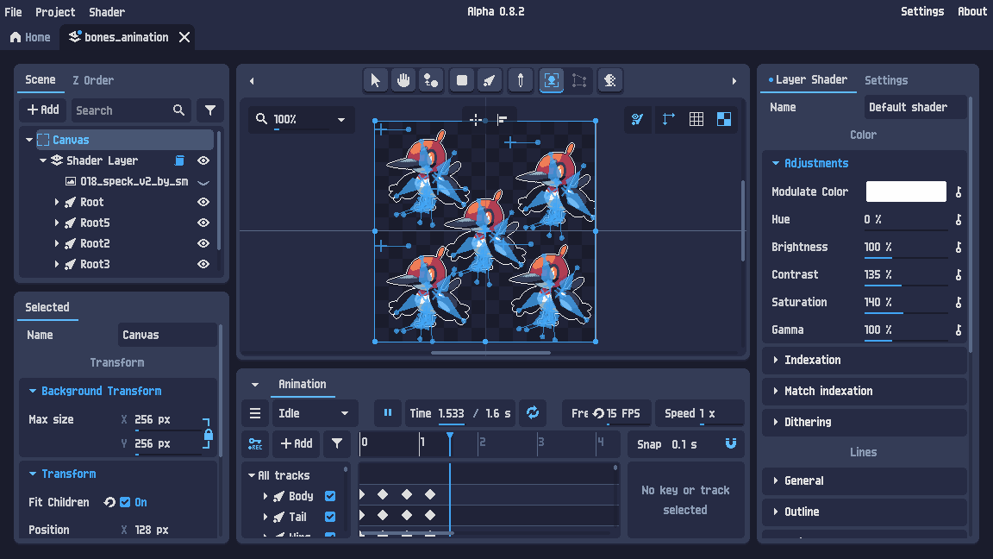The height and width of the screenshot is (559, 993).
Task: Select the arrow pointer tool
Action: point(375,80)
